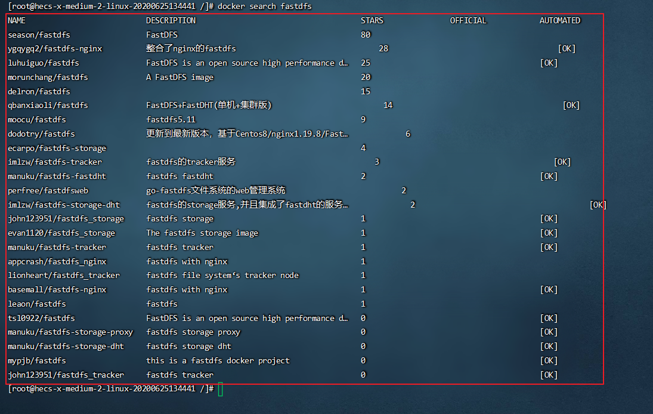Select 'moocu/fastdfs' image name
The image size is (653, 414).
pyautogui.click(x=36, y=119)
